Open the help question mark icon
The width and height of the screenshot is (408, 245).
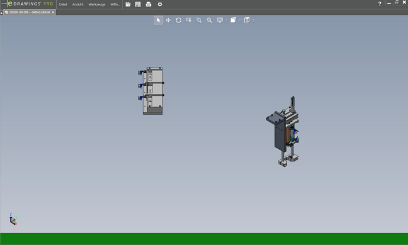(x=380, y=4)
